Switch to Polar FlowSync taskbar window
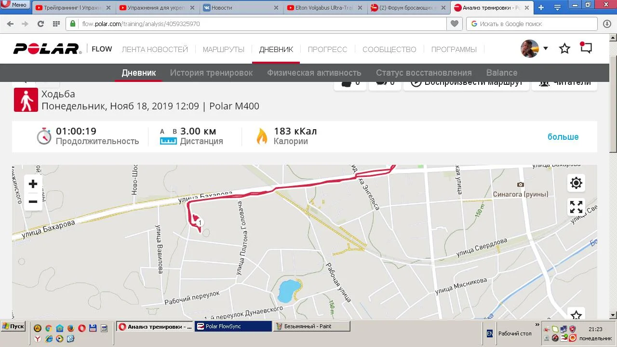Screen dimensions: 617x347 (233, 326)
